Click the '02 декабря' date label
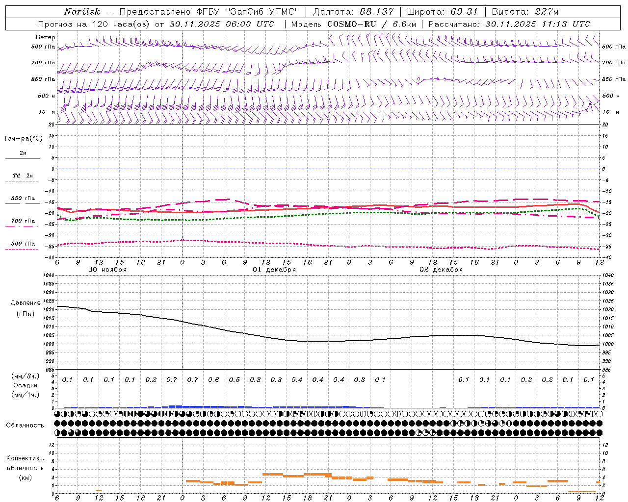Screen dimensions: 628x502 coord(441,270)
